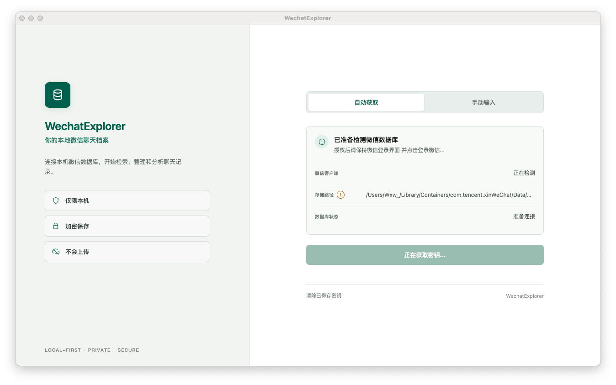This screenshot has width=616, height=385.
Task: Click the WechatExplorer heading on left panel
Action: [x=85, y=127]
